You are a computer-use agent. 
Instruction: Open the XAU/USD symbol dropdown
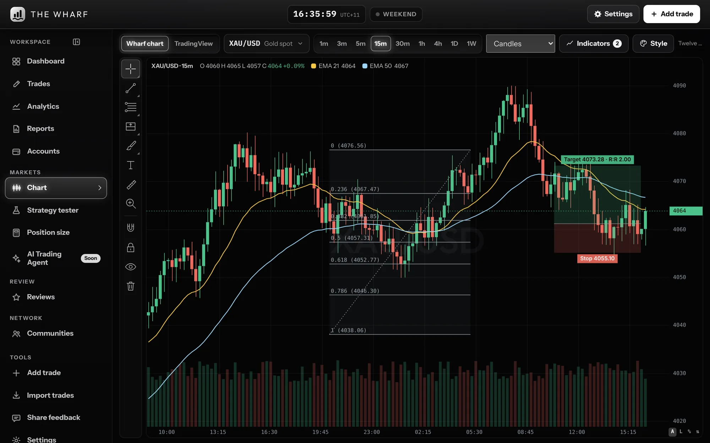coord(266,44)
